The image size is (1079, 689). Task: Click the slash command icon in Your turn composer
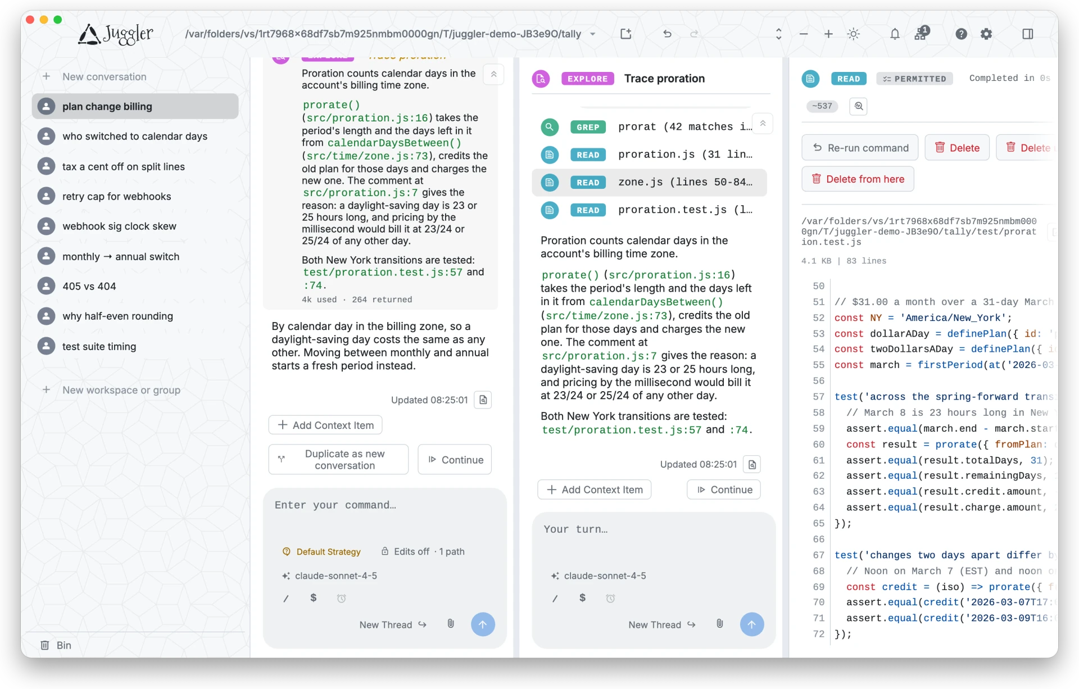coord(555,599)
